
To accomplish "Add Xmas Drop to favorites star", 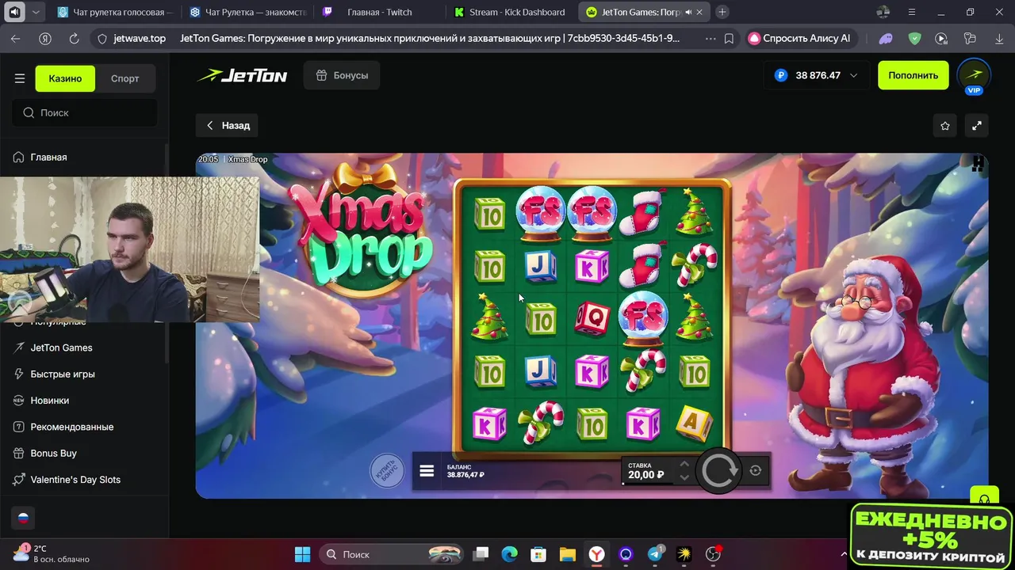I will click(945, 125).
